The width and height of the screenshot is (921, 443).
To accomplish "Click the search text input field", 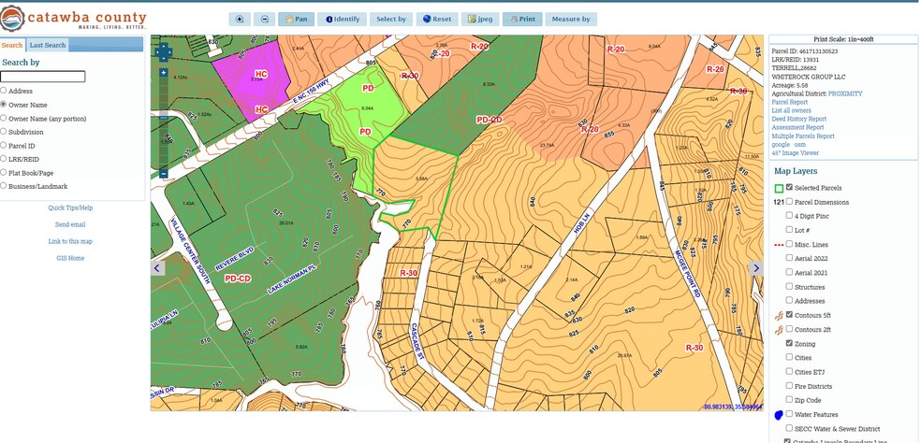I will [x=43, y=77].
